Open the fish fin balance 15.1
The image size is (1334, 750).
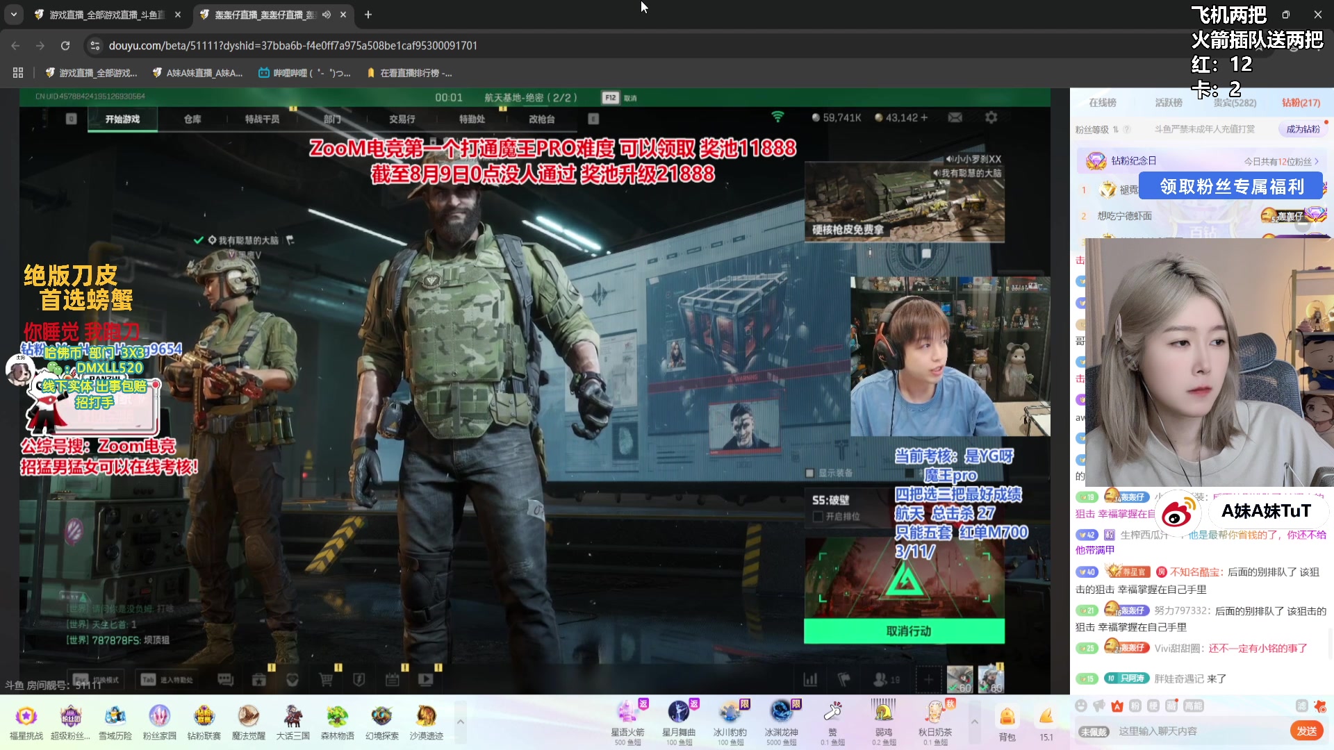tap(1046, 724)
